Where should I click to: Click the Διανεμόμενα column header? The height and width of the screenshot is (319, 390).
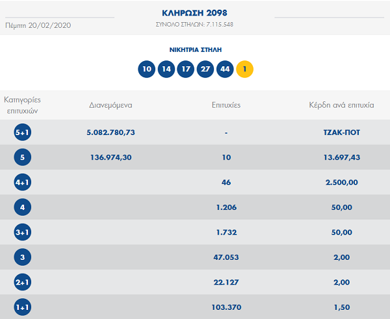point(110,105)
